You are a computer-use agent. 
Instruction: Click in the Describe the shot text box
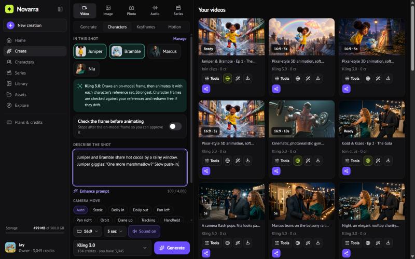[130, 167]
